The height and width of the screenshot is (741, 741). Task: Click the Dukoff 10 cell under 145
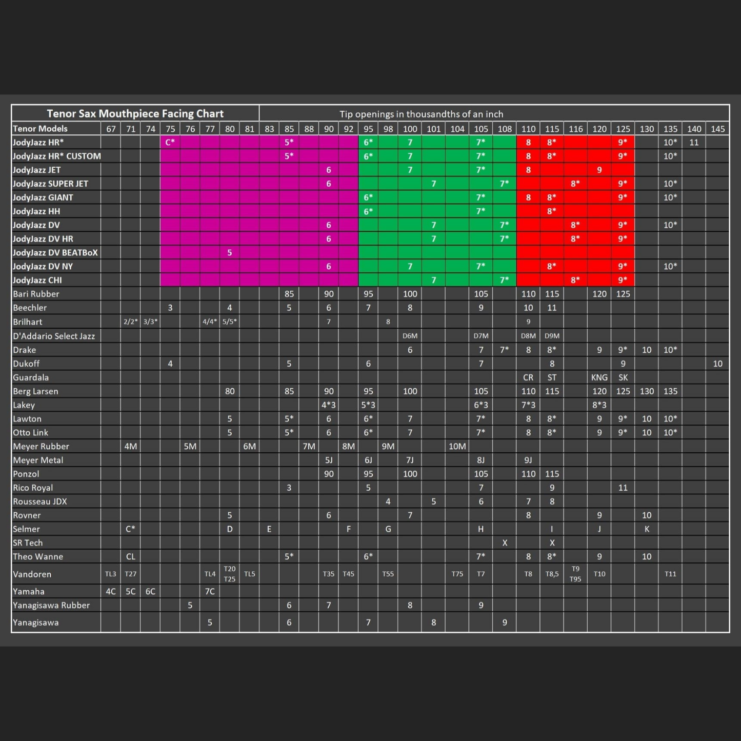[x=717, y=364]
